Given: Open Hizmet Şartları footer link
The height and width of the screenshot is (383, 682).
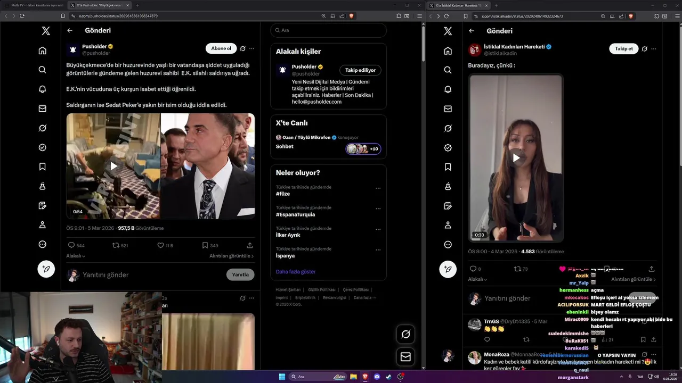Looking at the screenshot, I should [x=288, y=290].
